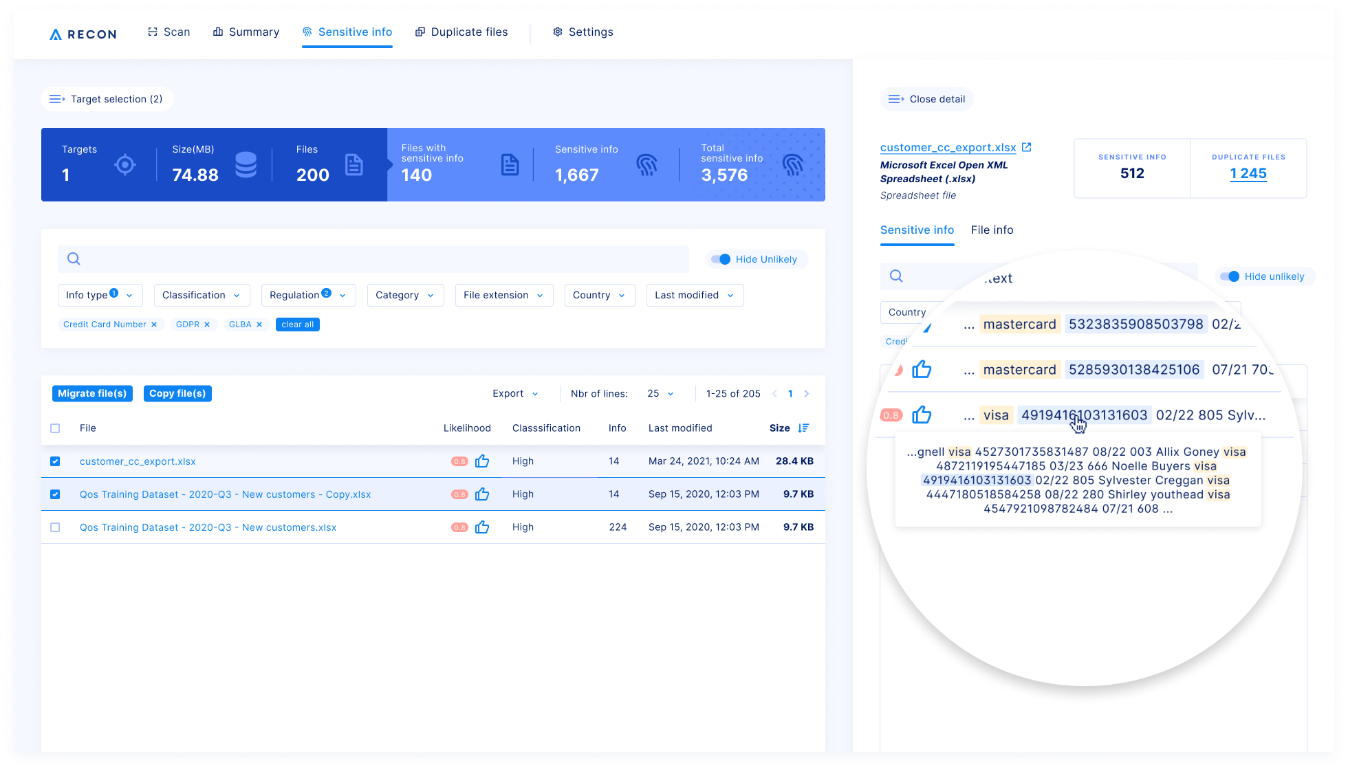Viewport: 1348px width, 770px height.
Task: Click the Target selection panel icon
Action: [x=57, y=99]
